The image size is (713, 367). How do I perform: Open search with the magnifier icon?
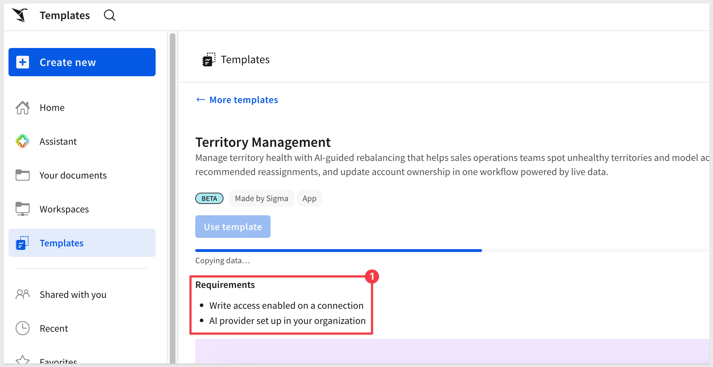click(x=110, y=15)
